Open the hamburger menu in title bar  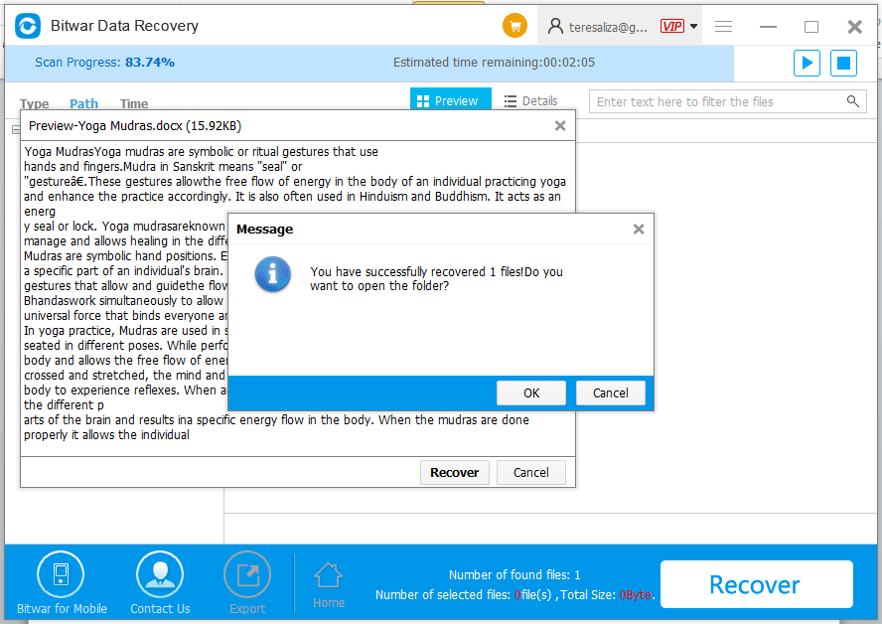(724, 27)
